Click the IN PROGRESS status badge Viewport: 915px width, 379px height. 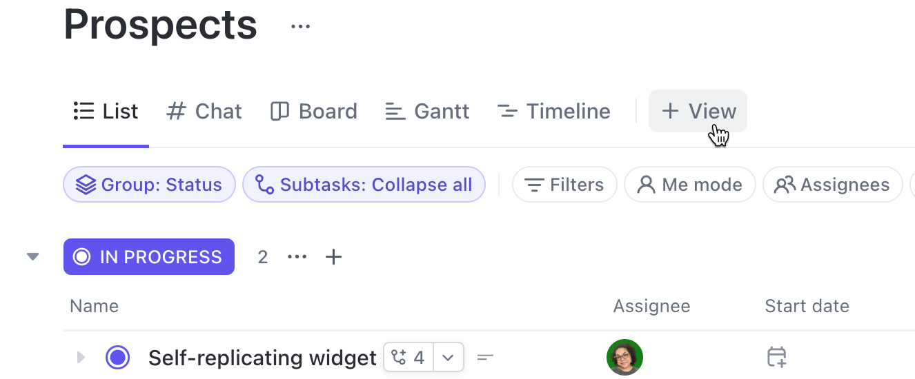[x=149, y=257]
